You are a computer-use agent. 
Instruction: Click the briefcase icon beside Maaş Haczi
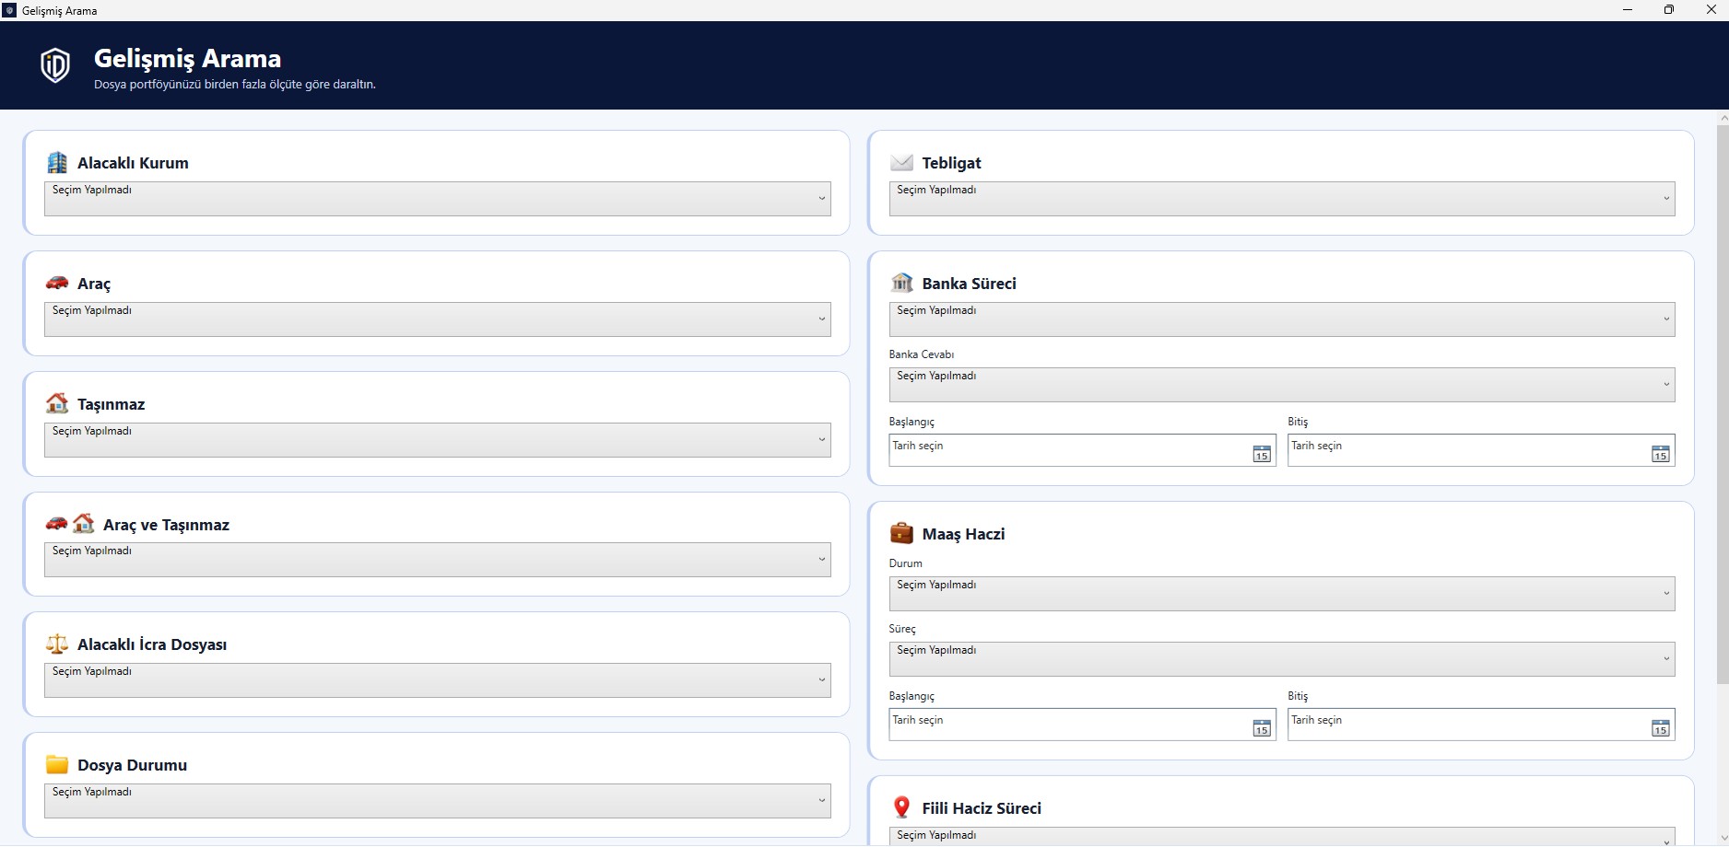pyautogui.click(x=901, y=533)
